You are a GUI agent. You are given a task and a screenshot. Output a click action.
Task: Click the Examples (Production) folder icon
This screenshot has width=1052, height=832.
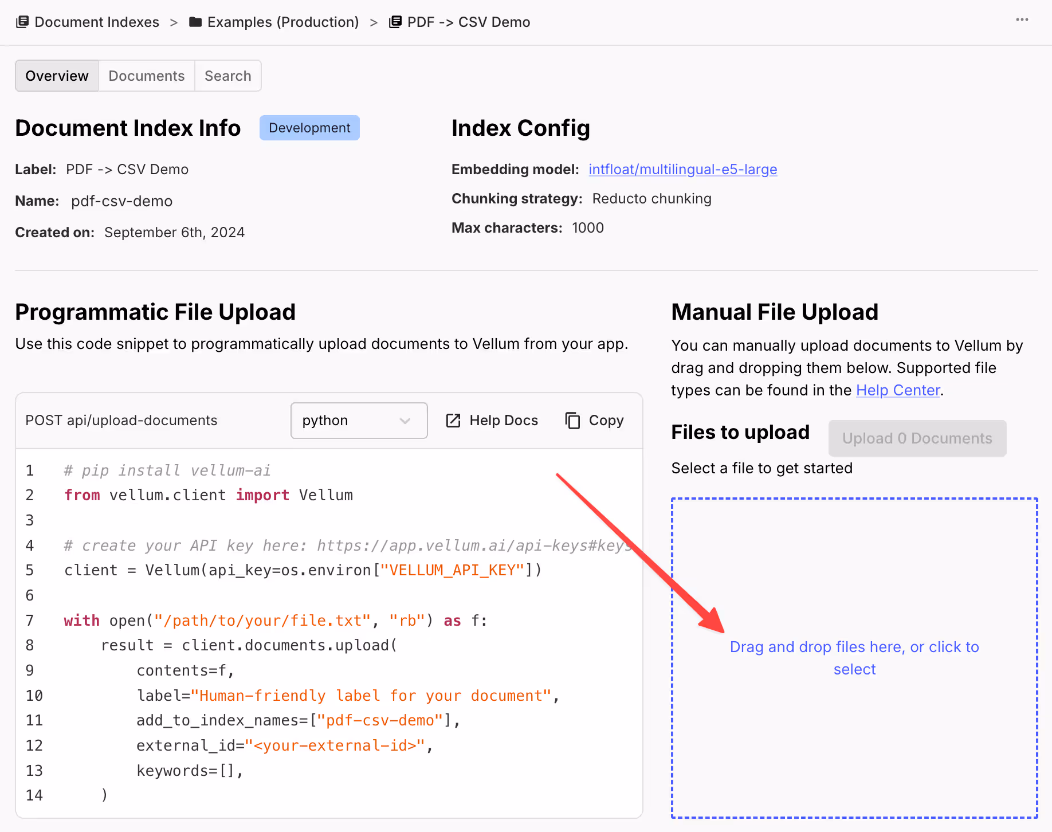click(x=195, y=22)
